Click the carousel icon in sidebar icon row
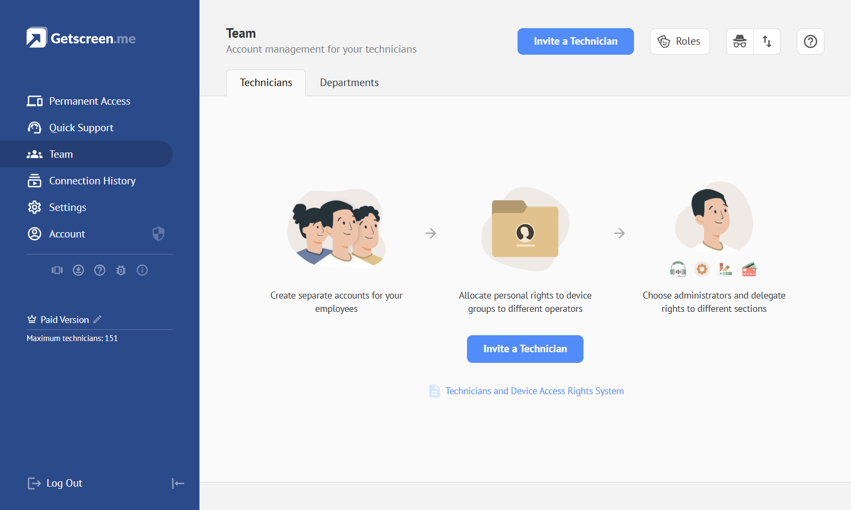The height and width of the screenshot is (510, 851). pyautogui.click(x=57, y=270)
